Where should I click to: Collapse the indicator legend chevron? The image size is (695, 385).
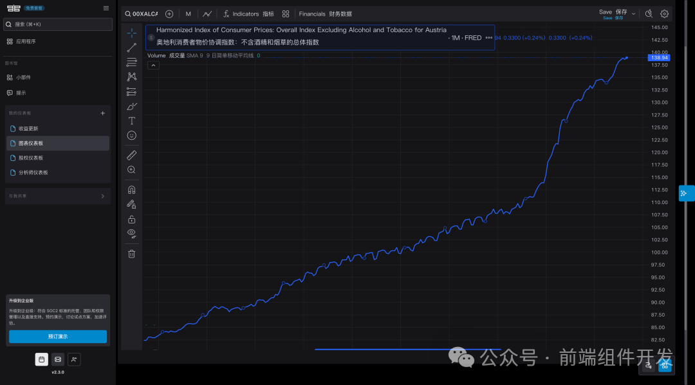pyautogui.click(x=153, y=65)
